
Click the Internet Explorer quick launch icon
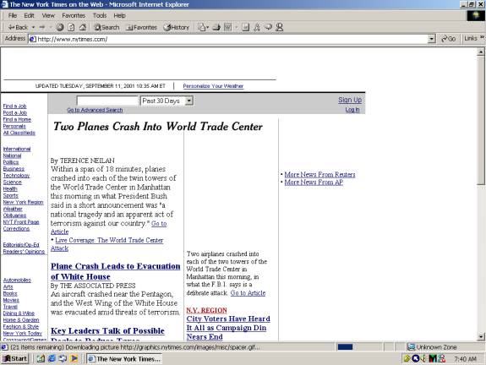(52, 358)
